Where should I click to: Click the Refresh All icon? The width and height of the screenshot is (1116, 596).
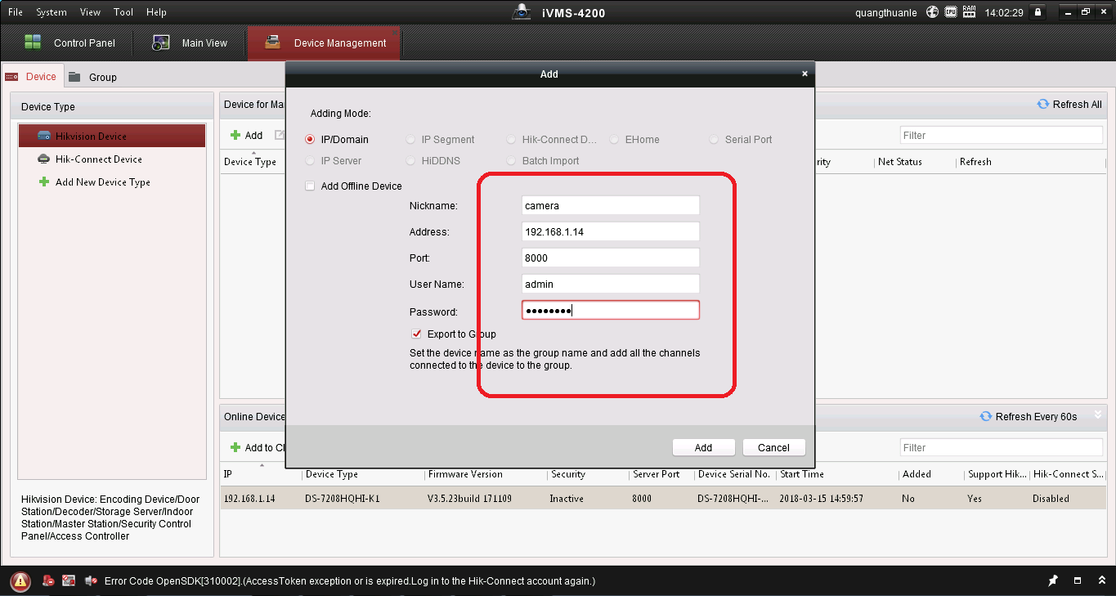pyautogui.click(x=1042, y=104)
